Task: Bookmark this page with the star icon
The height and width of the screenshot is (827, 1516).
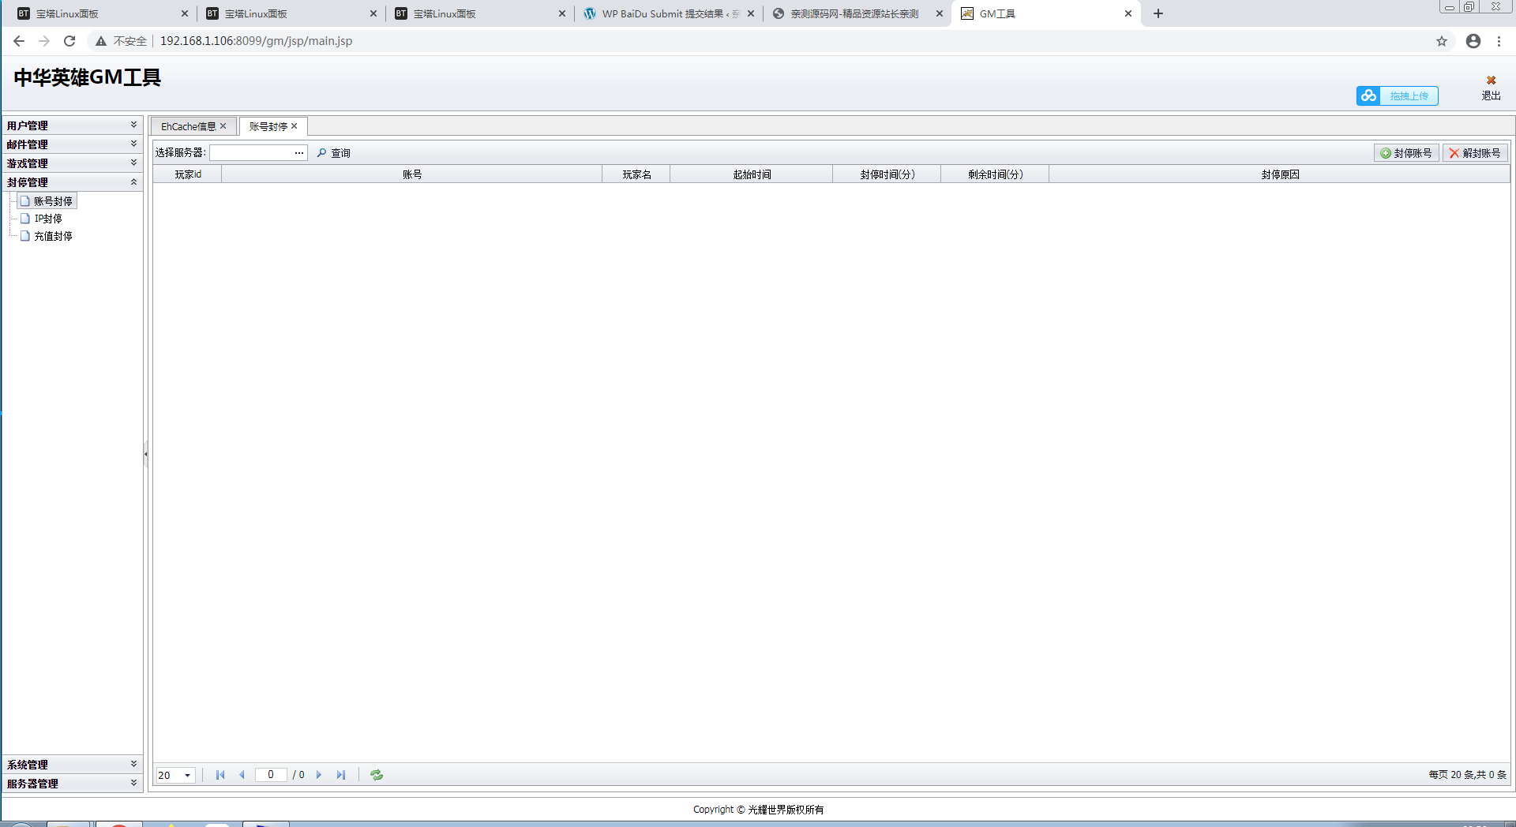Action: (x=1442, y=41)
